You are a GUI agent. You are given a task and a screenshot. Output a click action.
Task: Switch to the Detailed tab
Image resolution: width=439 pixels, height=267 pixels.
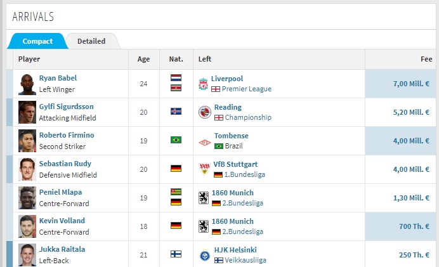pos(91,41)
